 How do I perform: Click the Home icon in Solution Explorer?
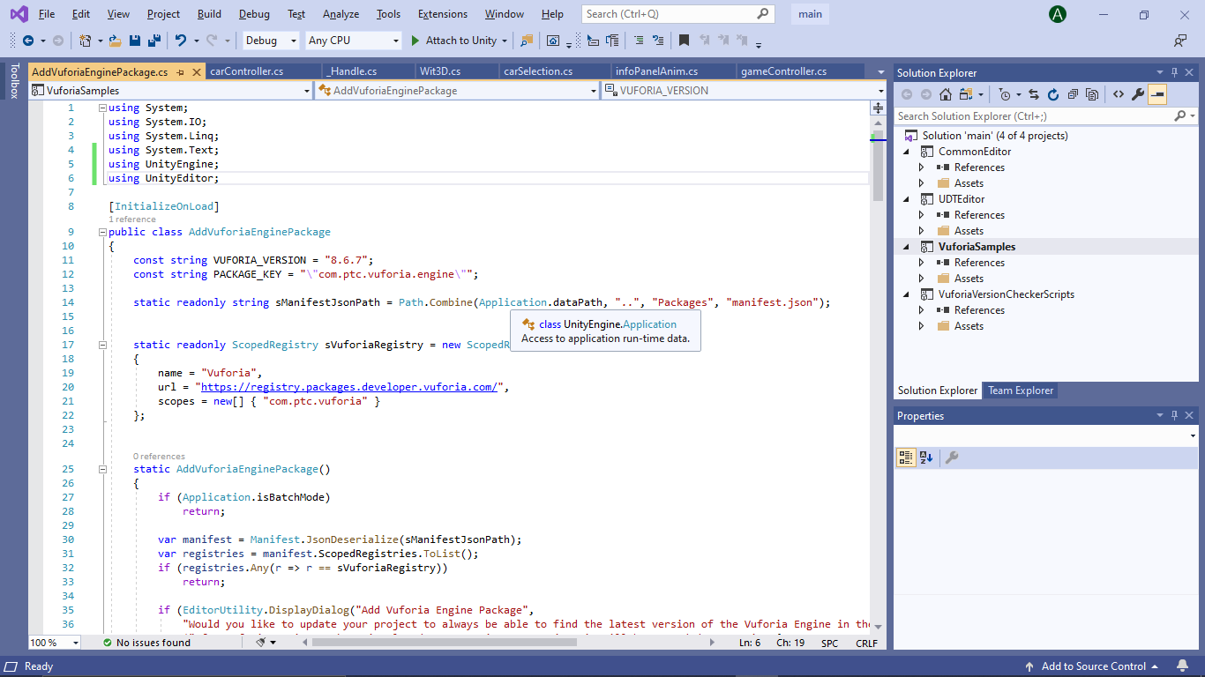946,94
